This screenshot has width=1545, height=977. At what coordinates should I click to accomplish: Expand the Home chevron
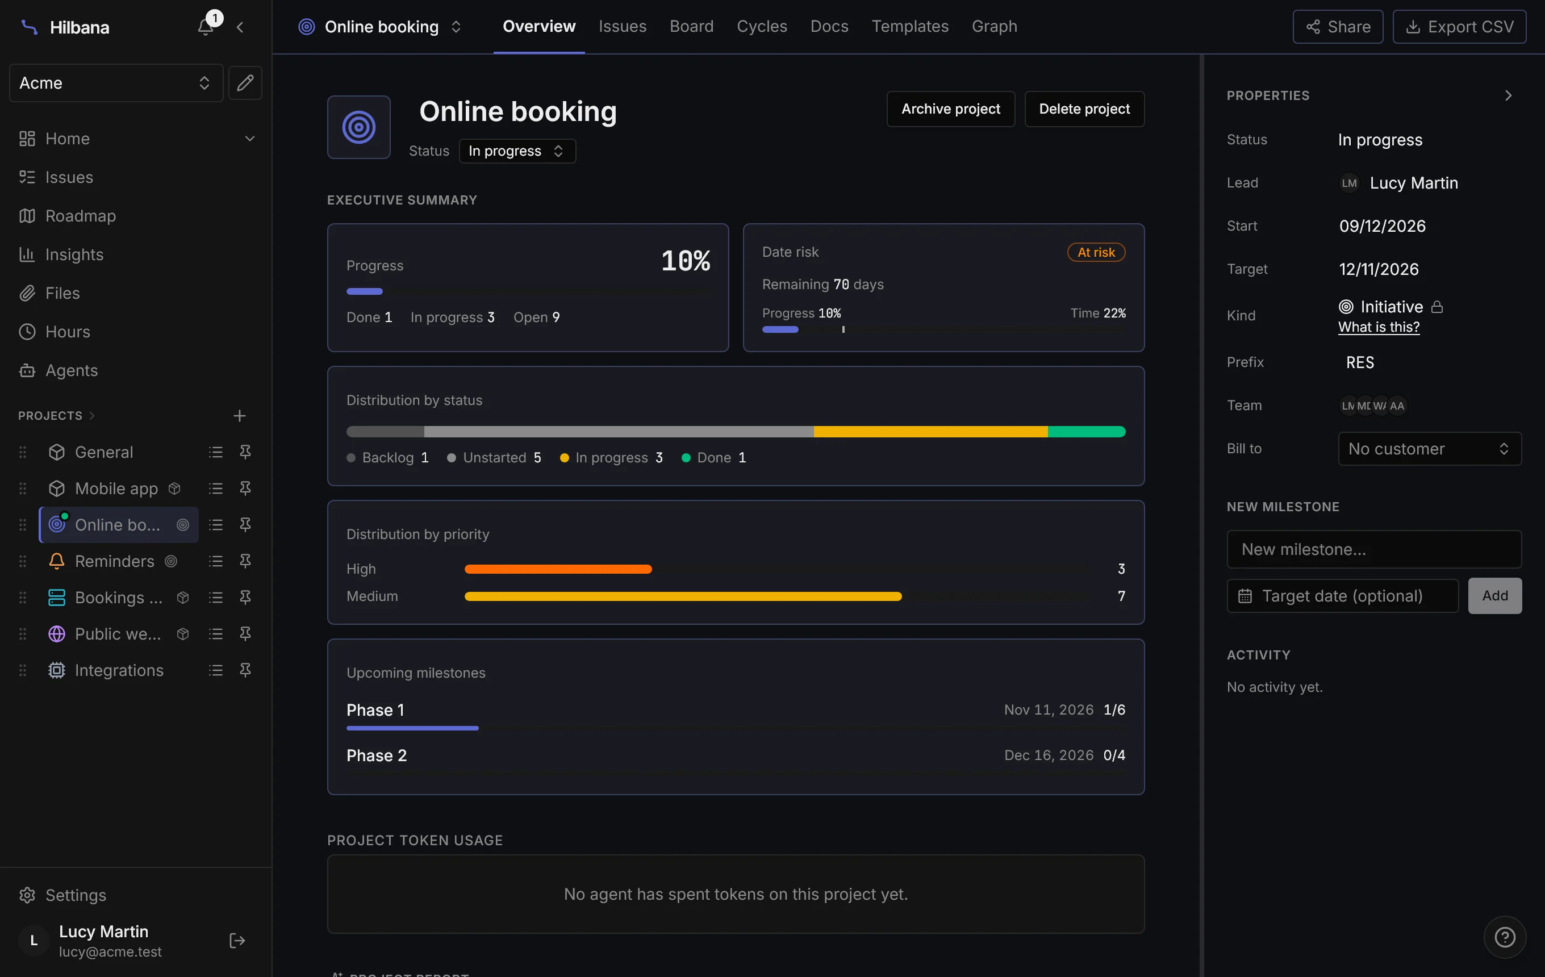pyautogui.click(x=249, y=139)
